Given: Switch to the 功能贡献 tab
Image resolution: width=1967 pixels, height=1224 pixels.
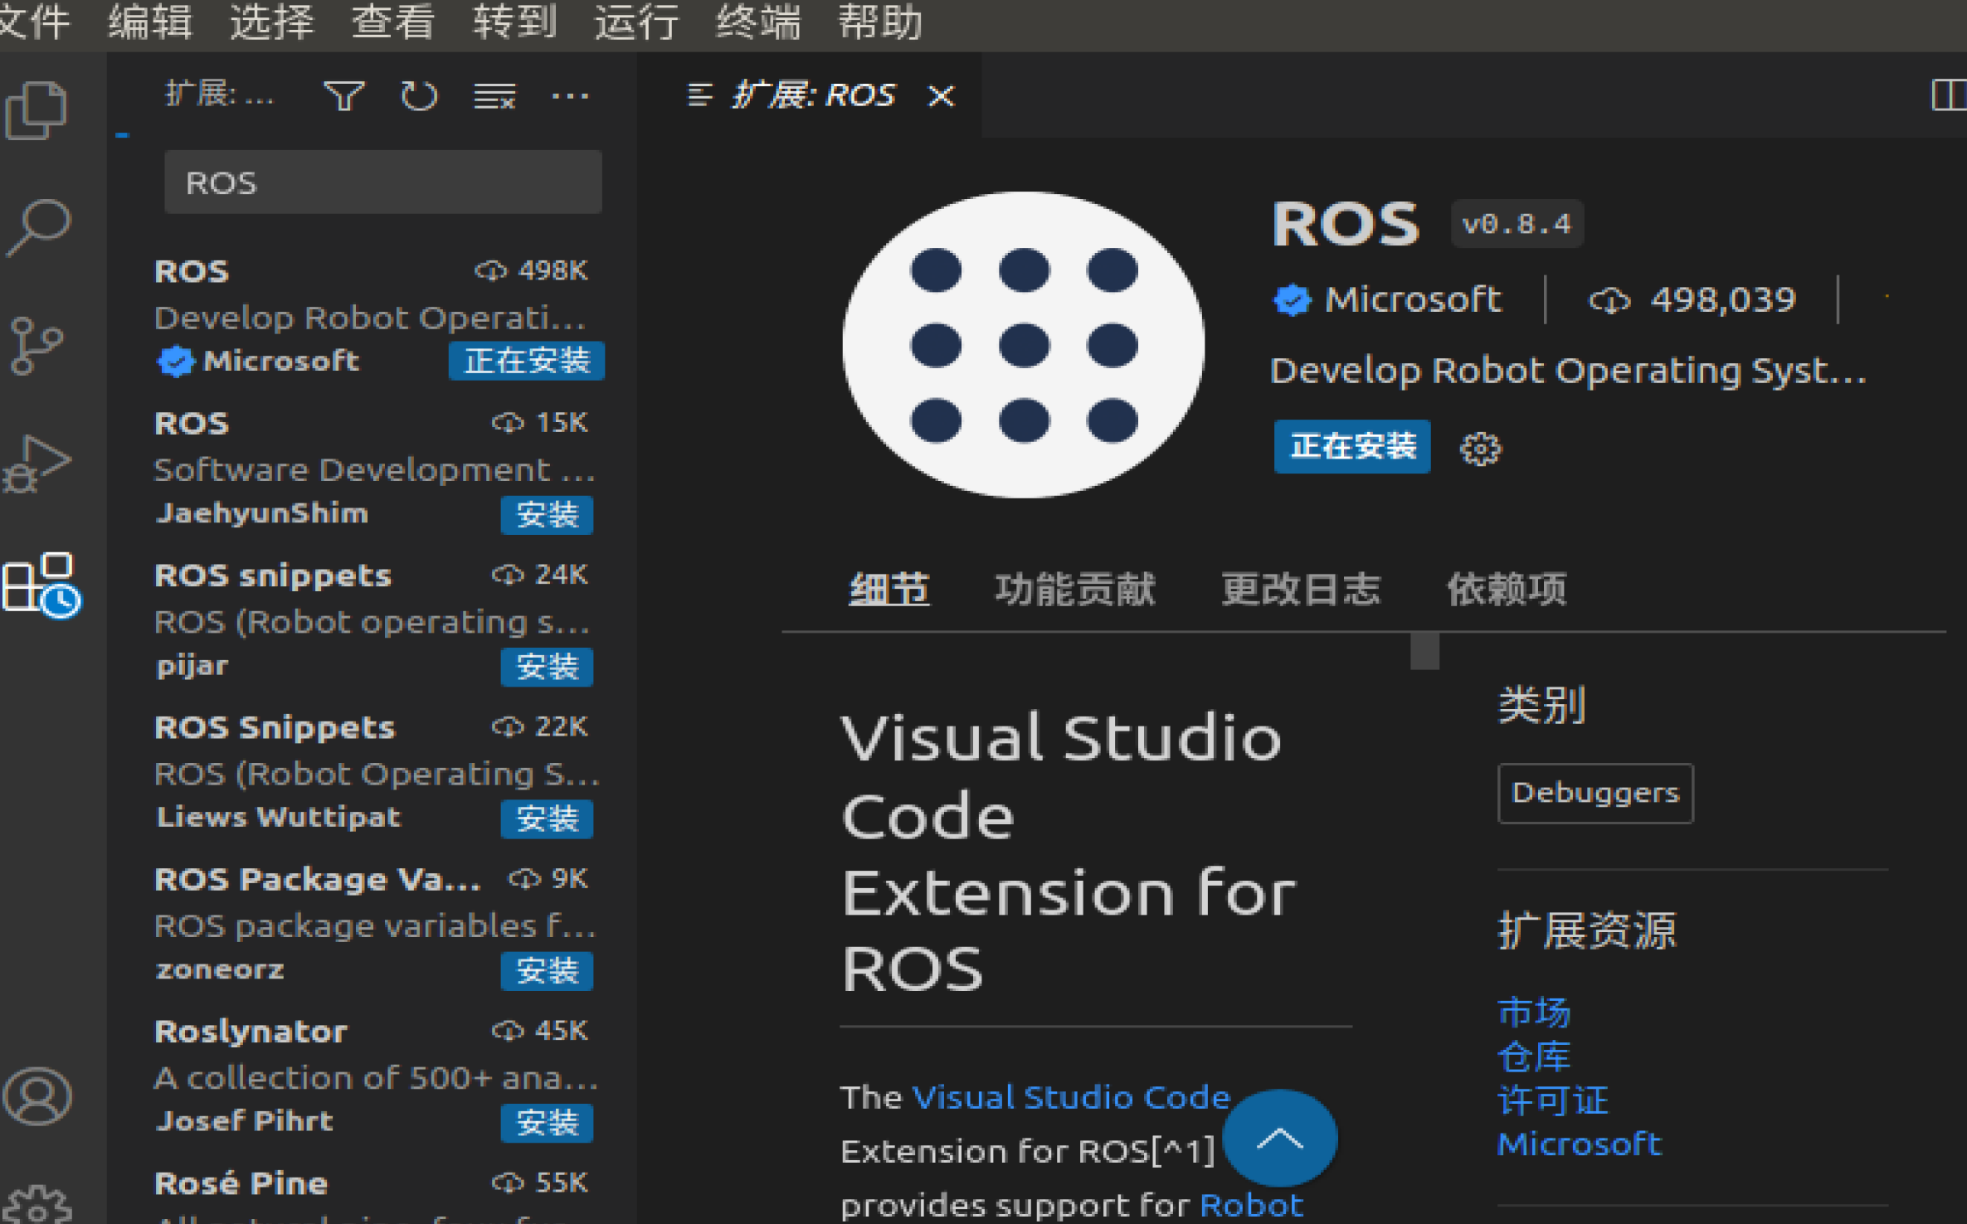Looking at the screenshot, I should point(1074,590).
